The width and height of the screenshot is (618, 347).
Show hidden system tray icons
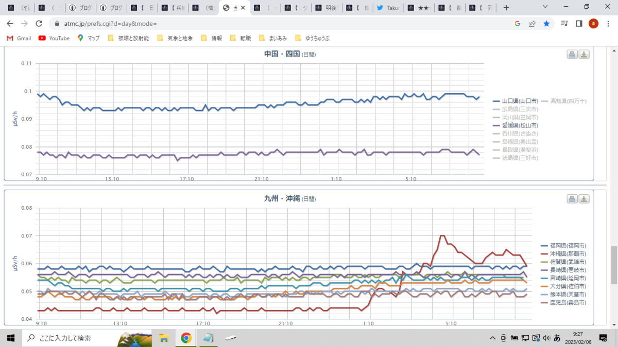pyautogui.click(x=493, y=338)
